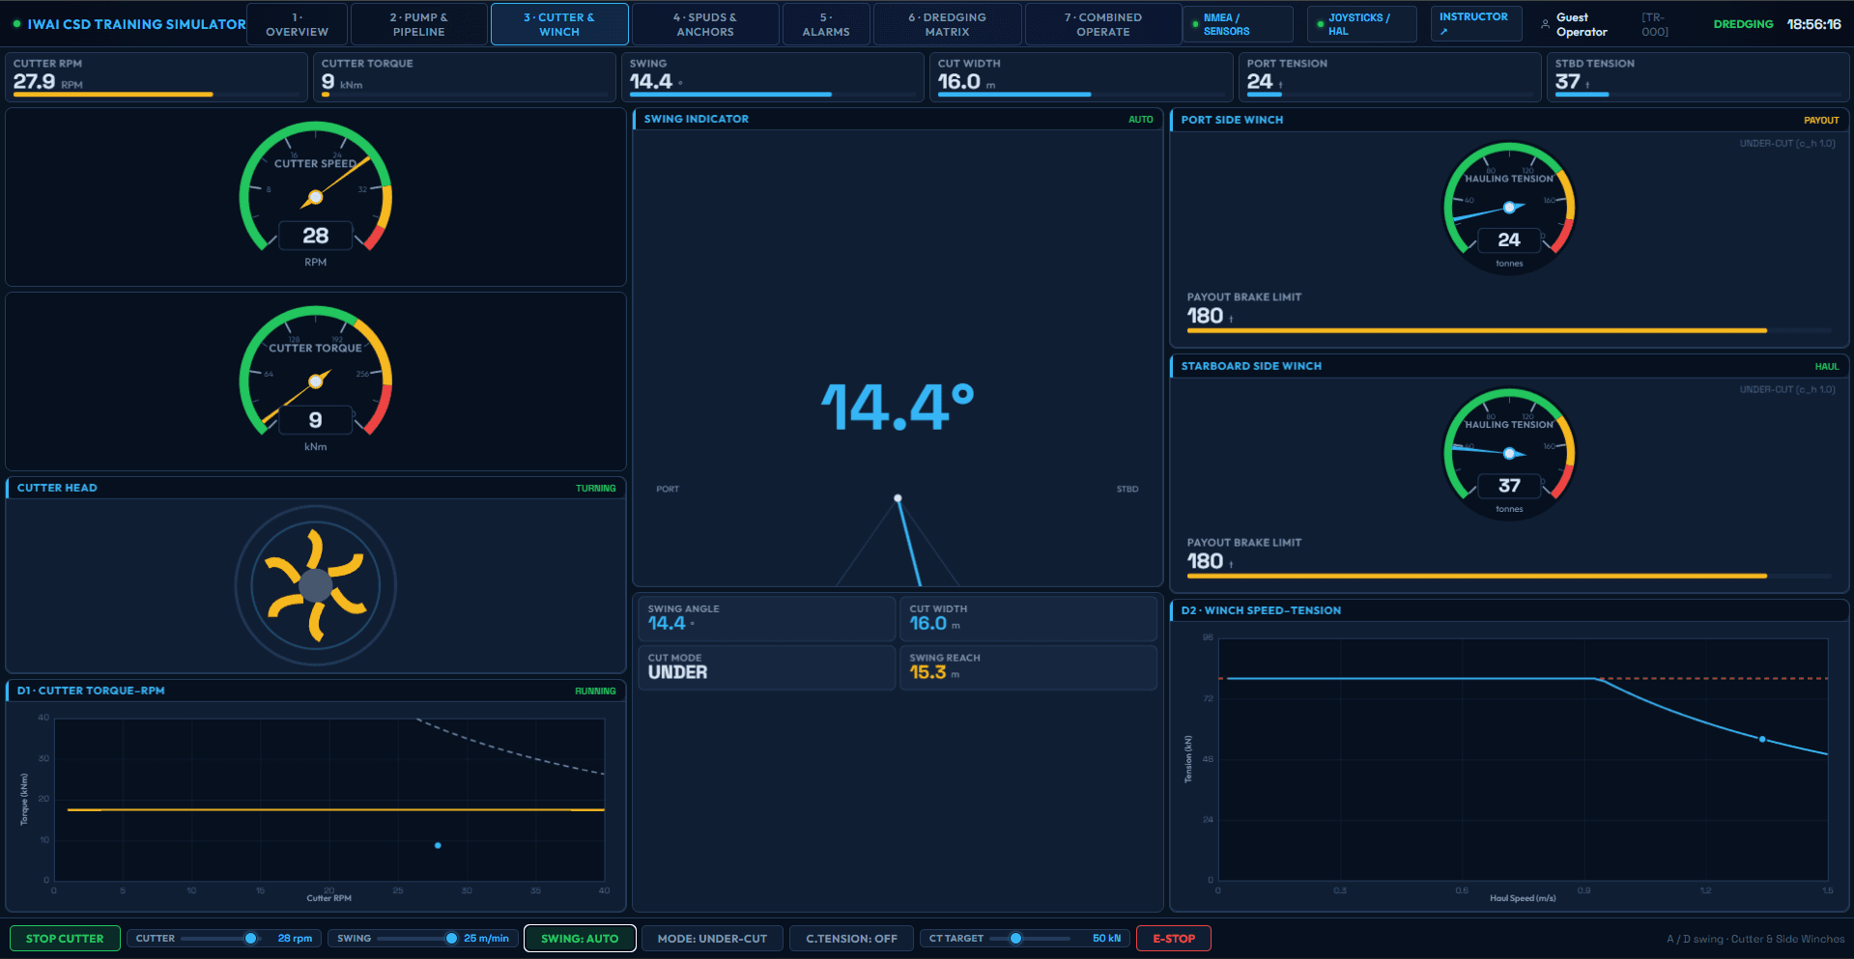The image size is (1854, 959).
Task: Click the PAYOUT status on Port Side Winch
Action: [1821, 121]
